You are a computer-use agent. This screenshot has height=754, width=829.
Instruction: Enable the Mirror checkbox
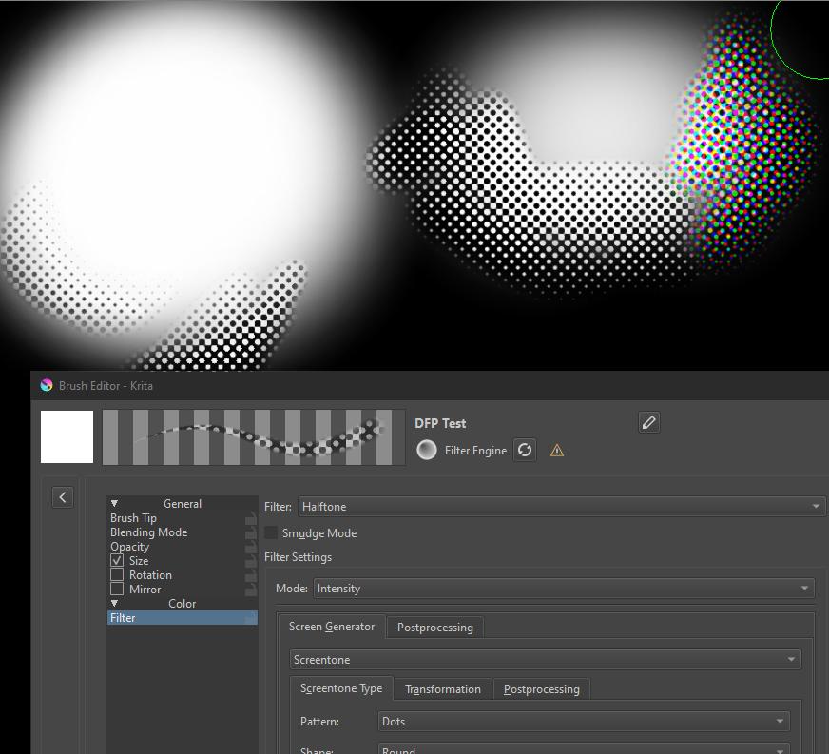[x=117, y=590]
